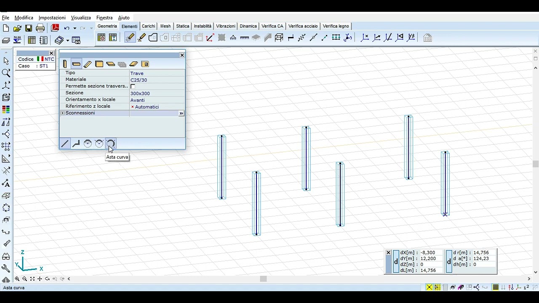Select the straight line drawing mode
The image size is (539, 303).
click(x=65, y=144)
